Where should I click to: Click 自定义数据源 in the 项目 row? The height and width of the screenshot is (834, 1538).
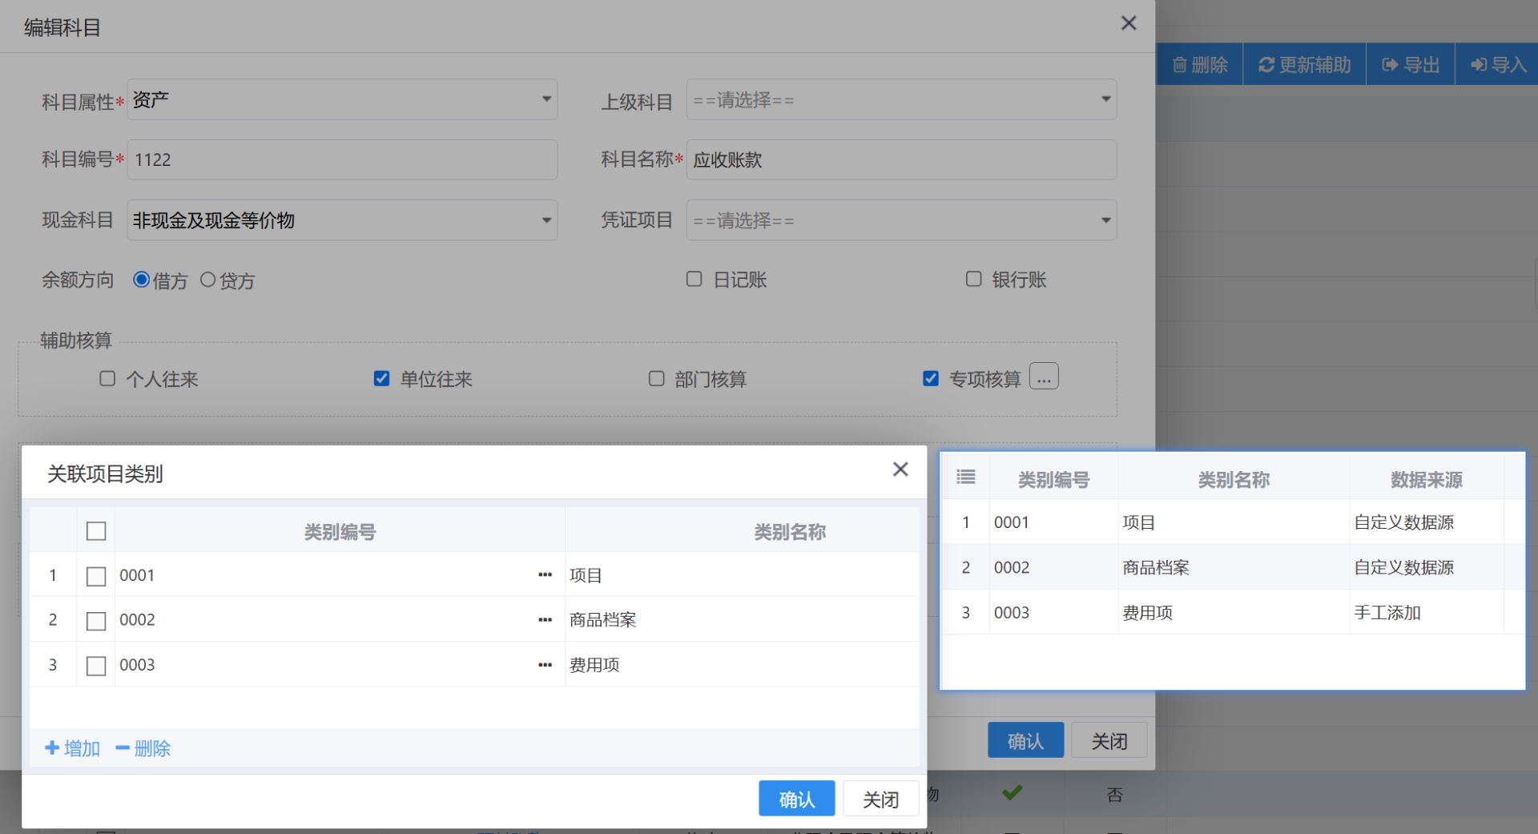[1404, 522]
